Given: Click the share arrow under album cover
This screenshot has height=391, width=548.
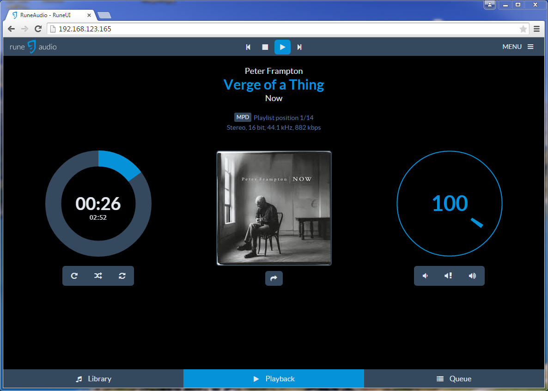Looking at the screenshot, I should (x=274, y=278).
